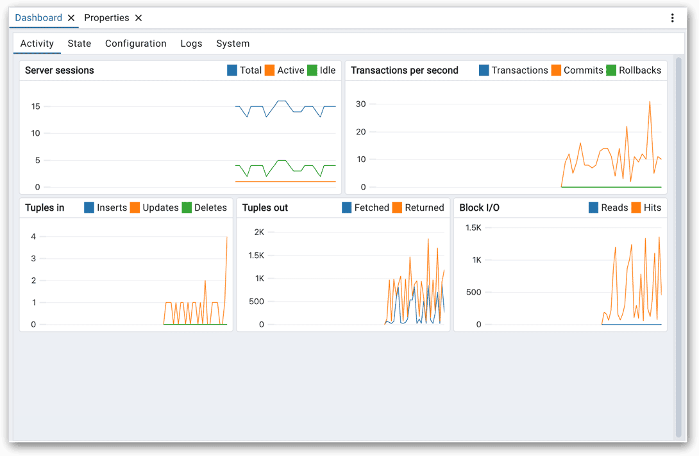Select the orange Active sessions legend icon

click(x=269, y=70)
